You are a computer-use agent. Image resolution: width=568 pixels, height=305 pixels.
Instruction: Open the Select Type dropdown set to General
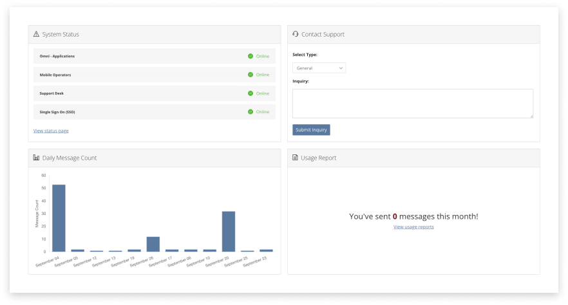(x=319, y=68)
